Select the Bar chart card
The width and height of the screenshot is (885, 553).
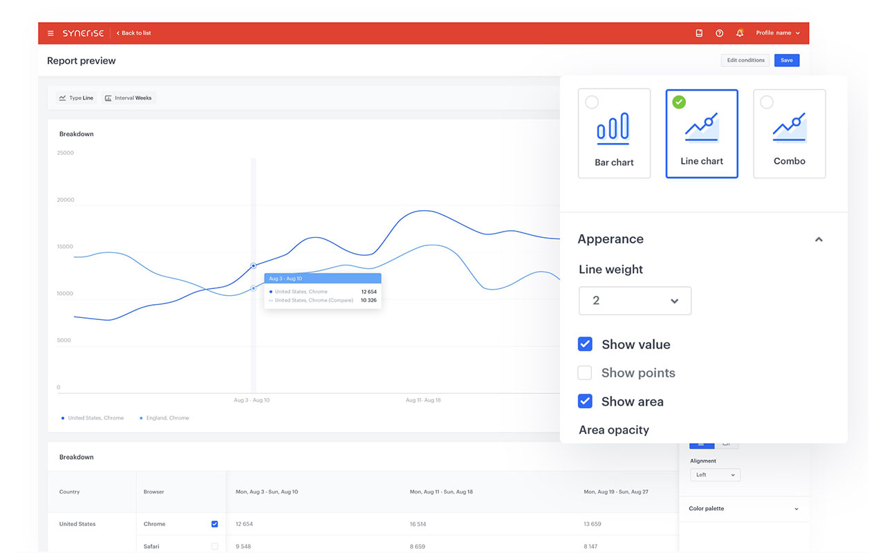pos(614,133)
